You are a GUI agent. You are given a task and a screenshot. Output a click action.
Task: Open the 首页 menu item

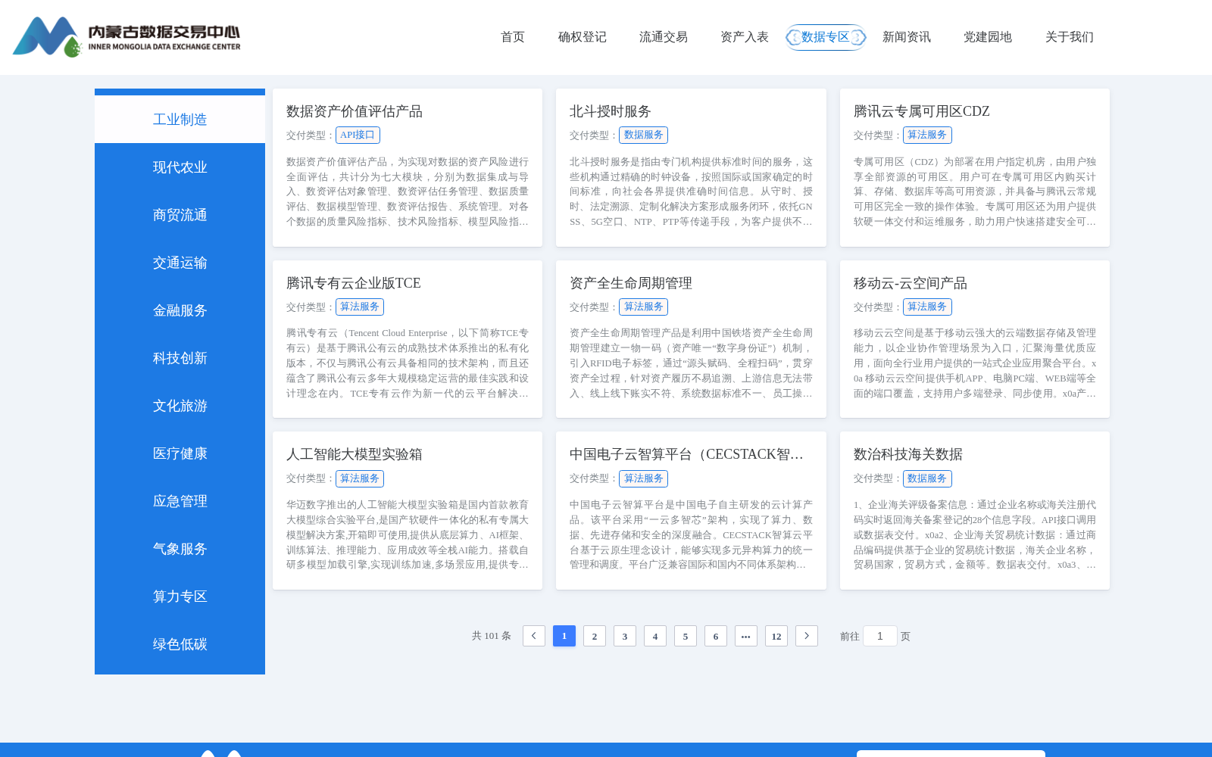coord(513,37)
